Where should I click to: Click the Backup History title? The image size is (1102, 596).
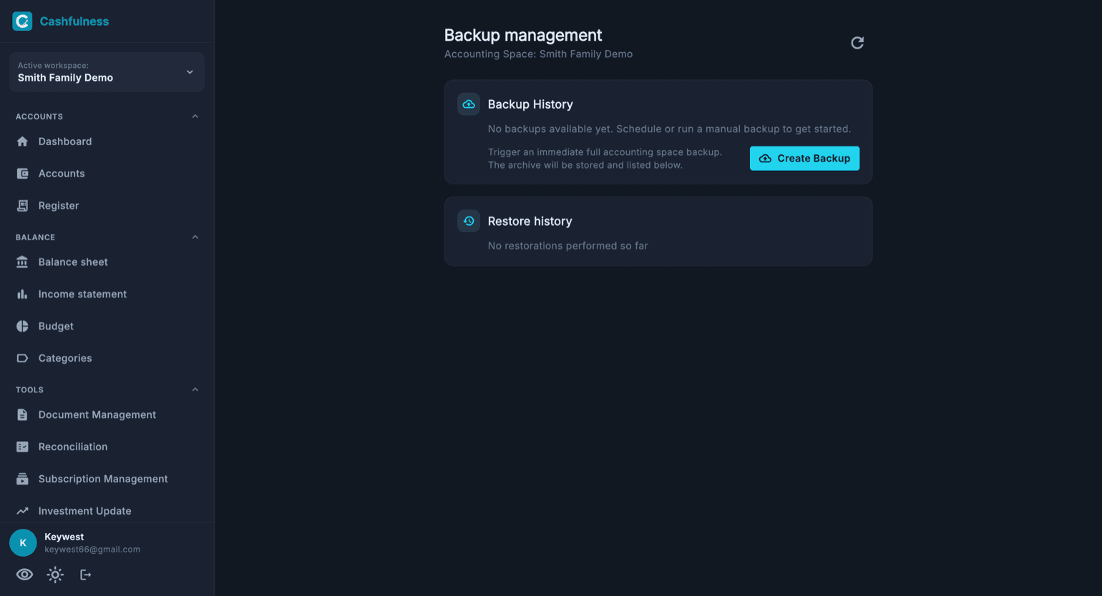pyautogui.click(x=530, y=104)
